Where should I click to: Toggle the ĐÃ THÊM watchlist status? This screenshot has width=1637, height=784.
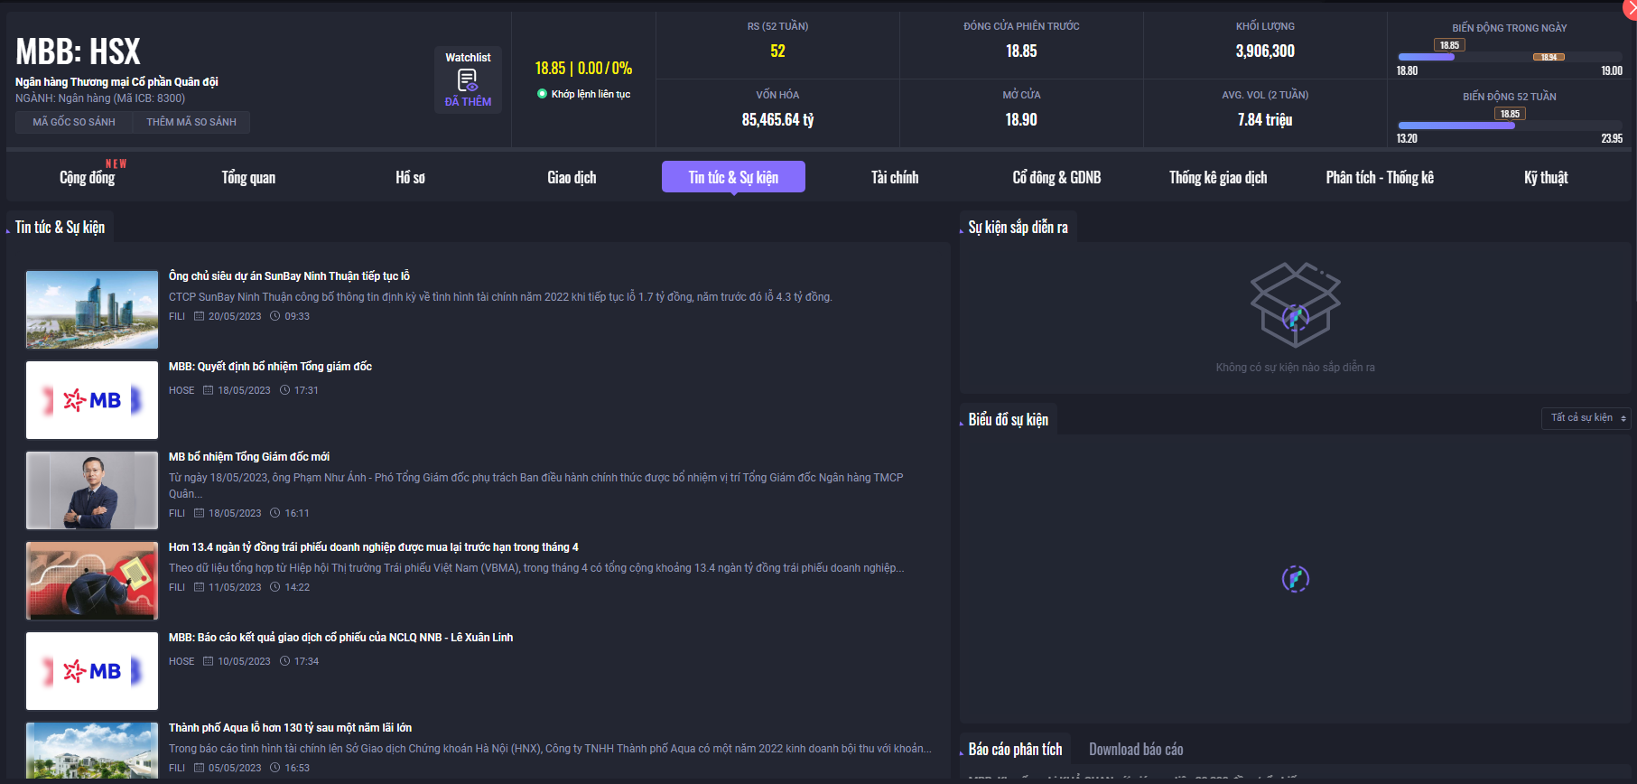(x=468, y=102)
